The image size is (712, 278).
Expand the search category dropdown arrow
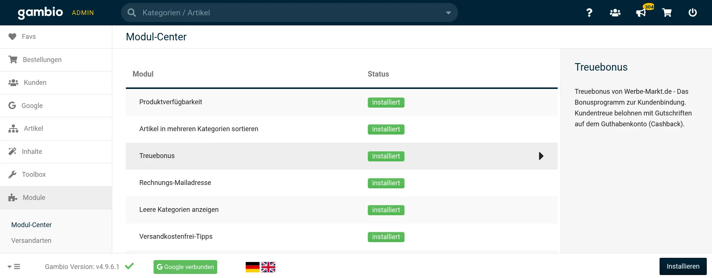(448, 13)
